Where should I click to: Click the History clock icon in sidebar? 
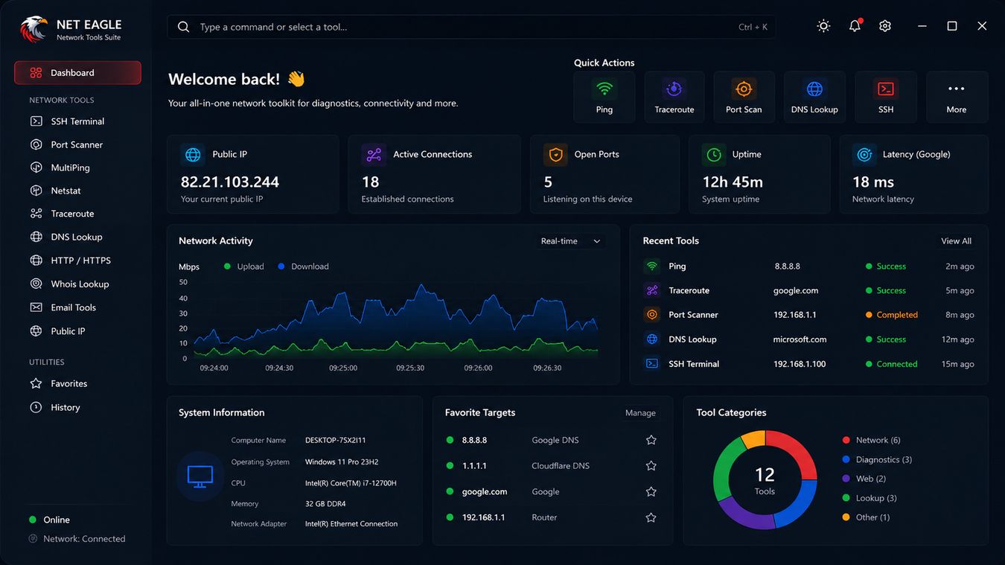36,407
